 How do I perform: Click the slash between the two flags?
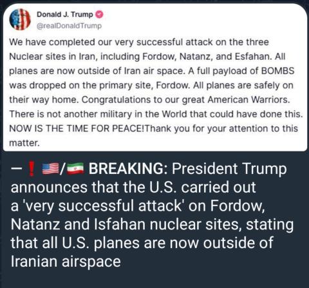point(62,169)
